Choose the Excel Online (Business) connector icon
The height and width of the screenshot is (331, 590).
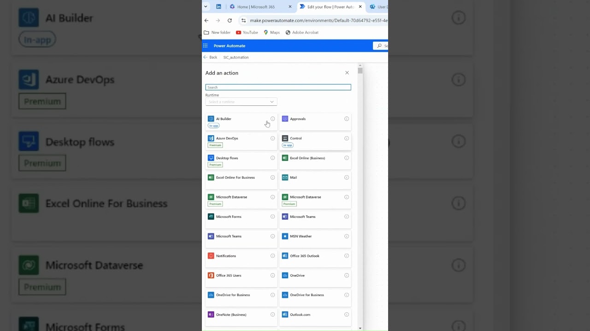285,158
